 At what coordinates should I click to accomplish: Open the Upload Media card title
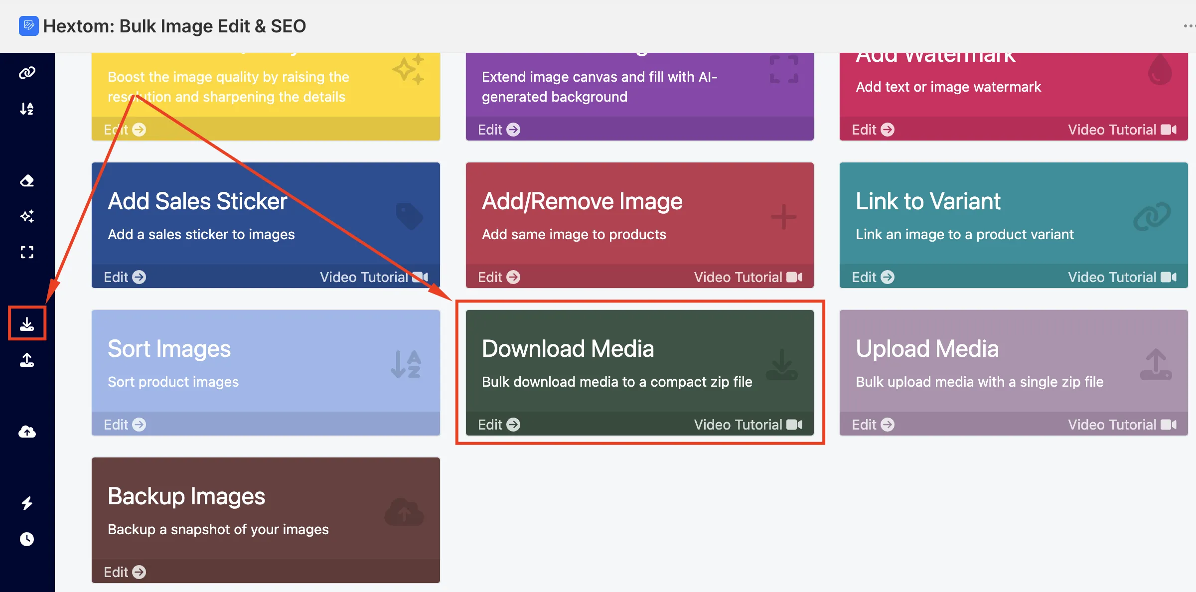coord(927,349)
